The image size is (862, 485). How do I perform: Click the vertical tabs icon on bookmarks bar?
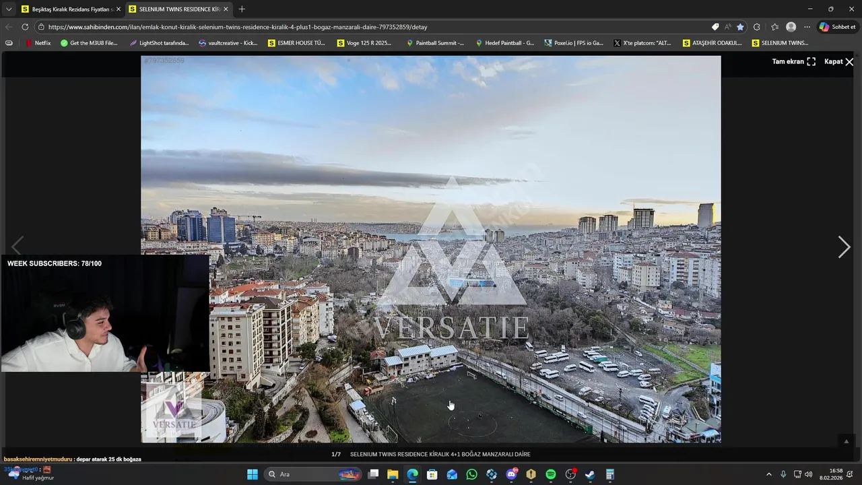coord(9,43)
